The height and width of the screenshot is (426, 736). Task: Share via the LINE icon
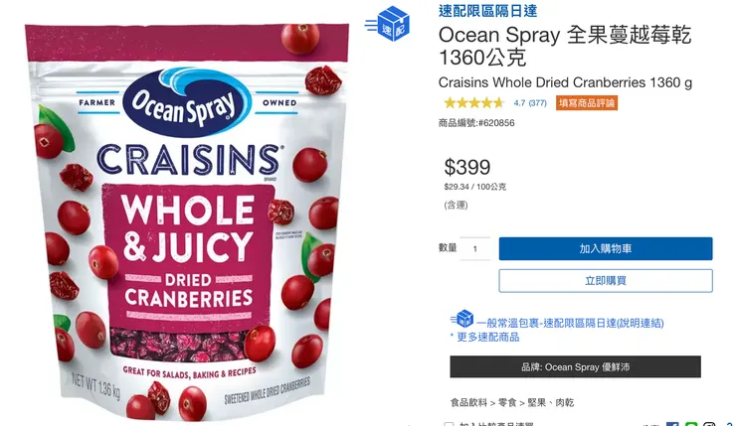[691, 425]
